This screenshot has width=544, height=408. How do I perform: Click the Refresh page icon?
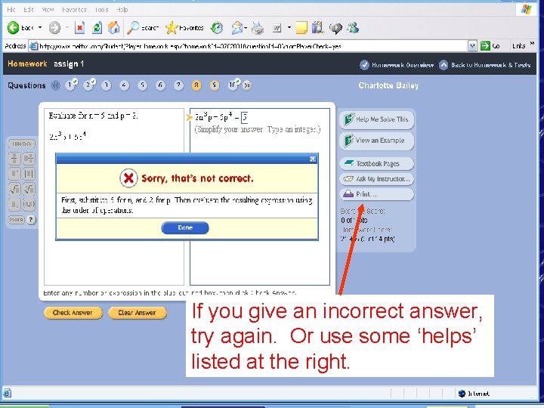pos(97,27)
